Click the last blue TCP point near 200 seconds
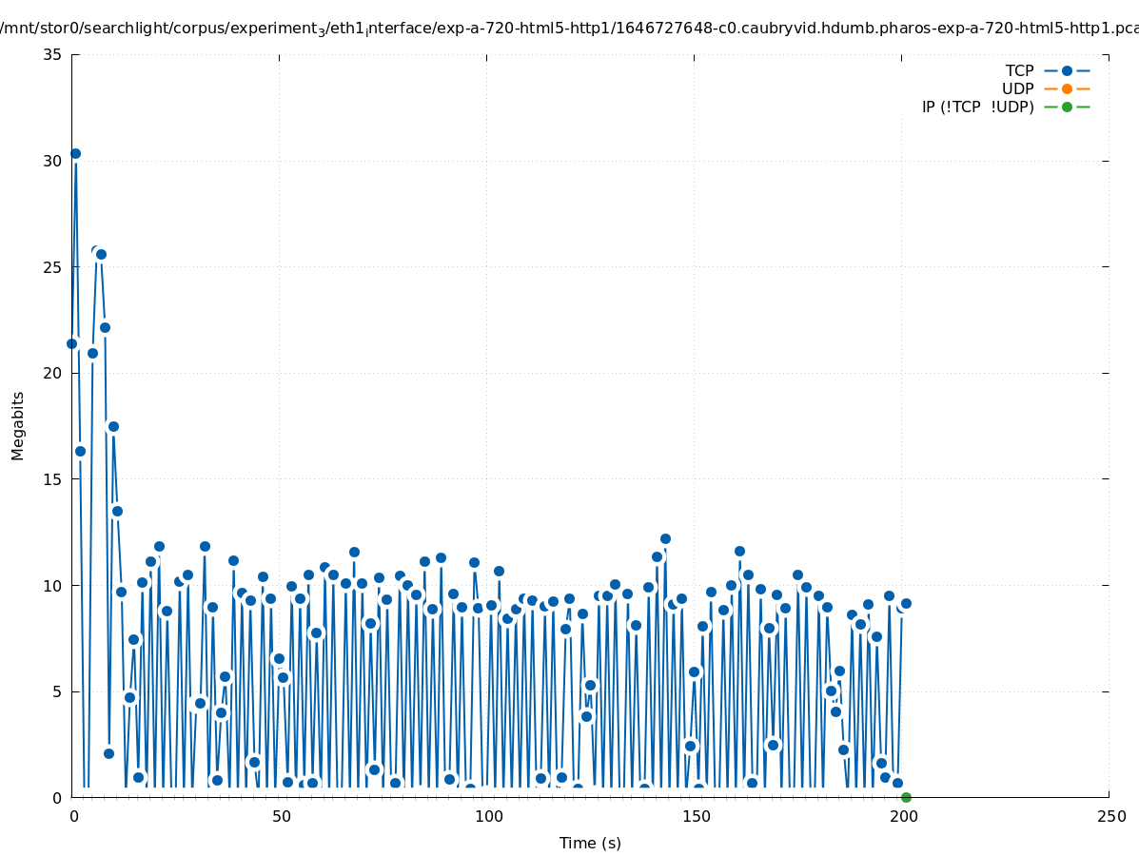1139x856 pixels. pos(906,603)
